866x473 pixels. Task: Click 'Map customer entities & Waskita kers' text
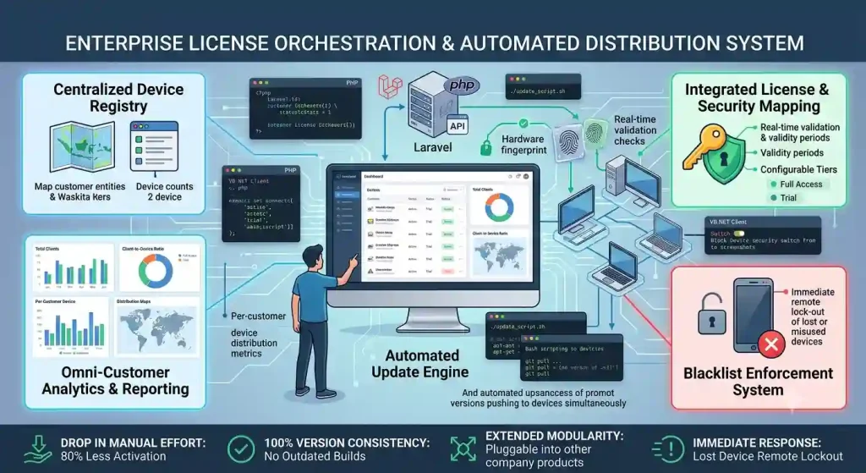pos(80,192)
